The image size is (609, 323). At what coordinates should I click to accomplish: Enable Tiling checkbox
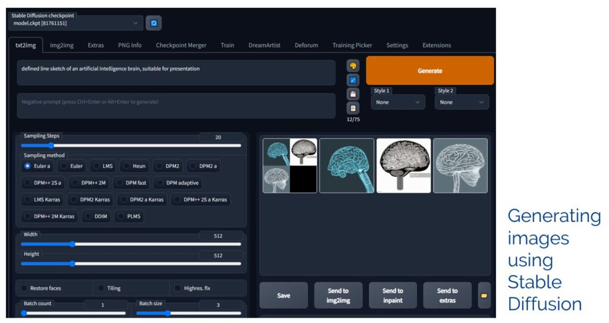point(101,288)
